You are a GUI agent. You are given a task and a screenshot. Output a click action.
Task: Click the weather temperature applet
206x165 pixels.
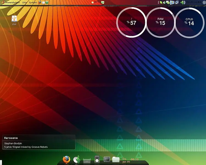pos(95,2)
